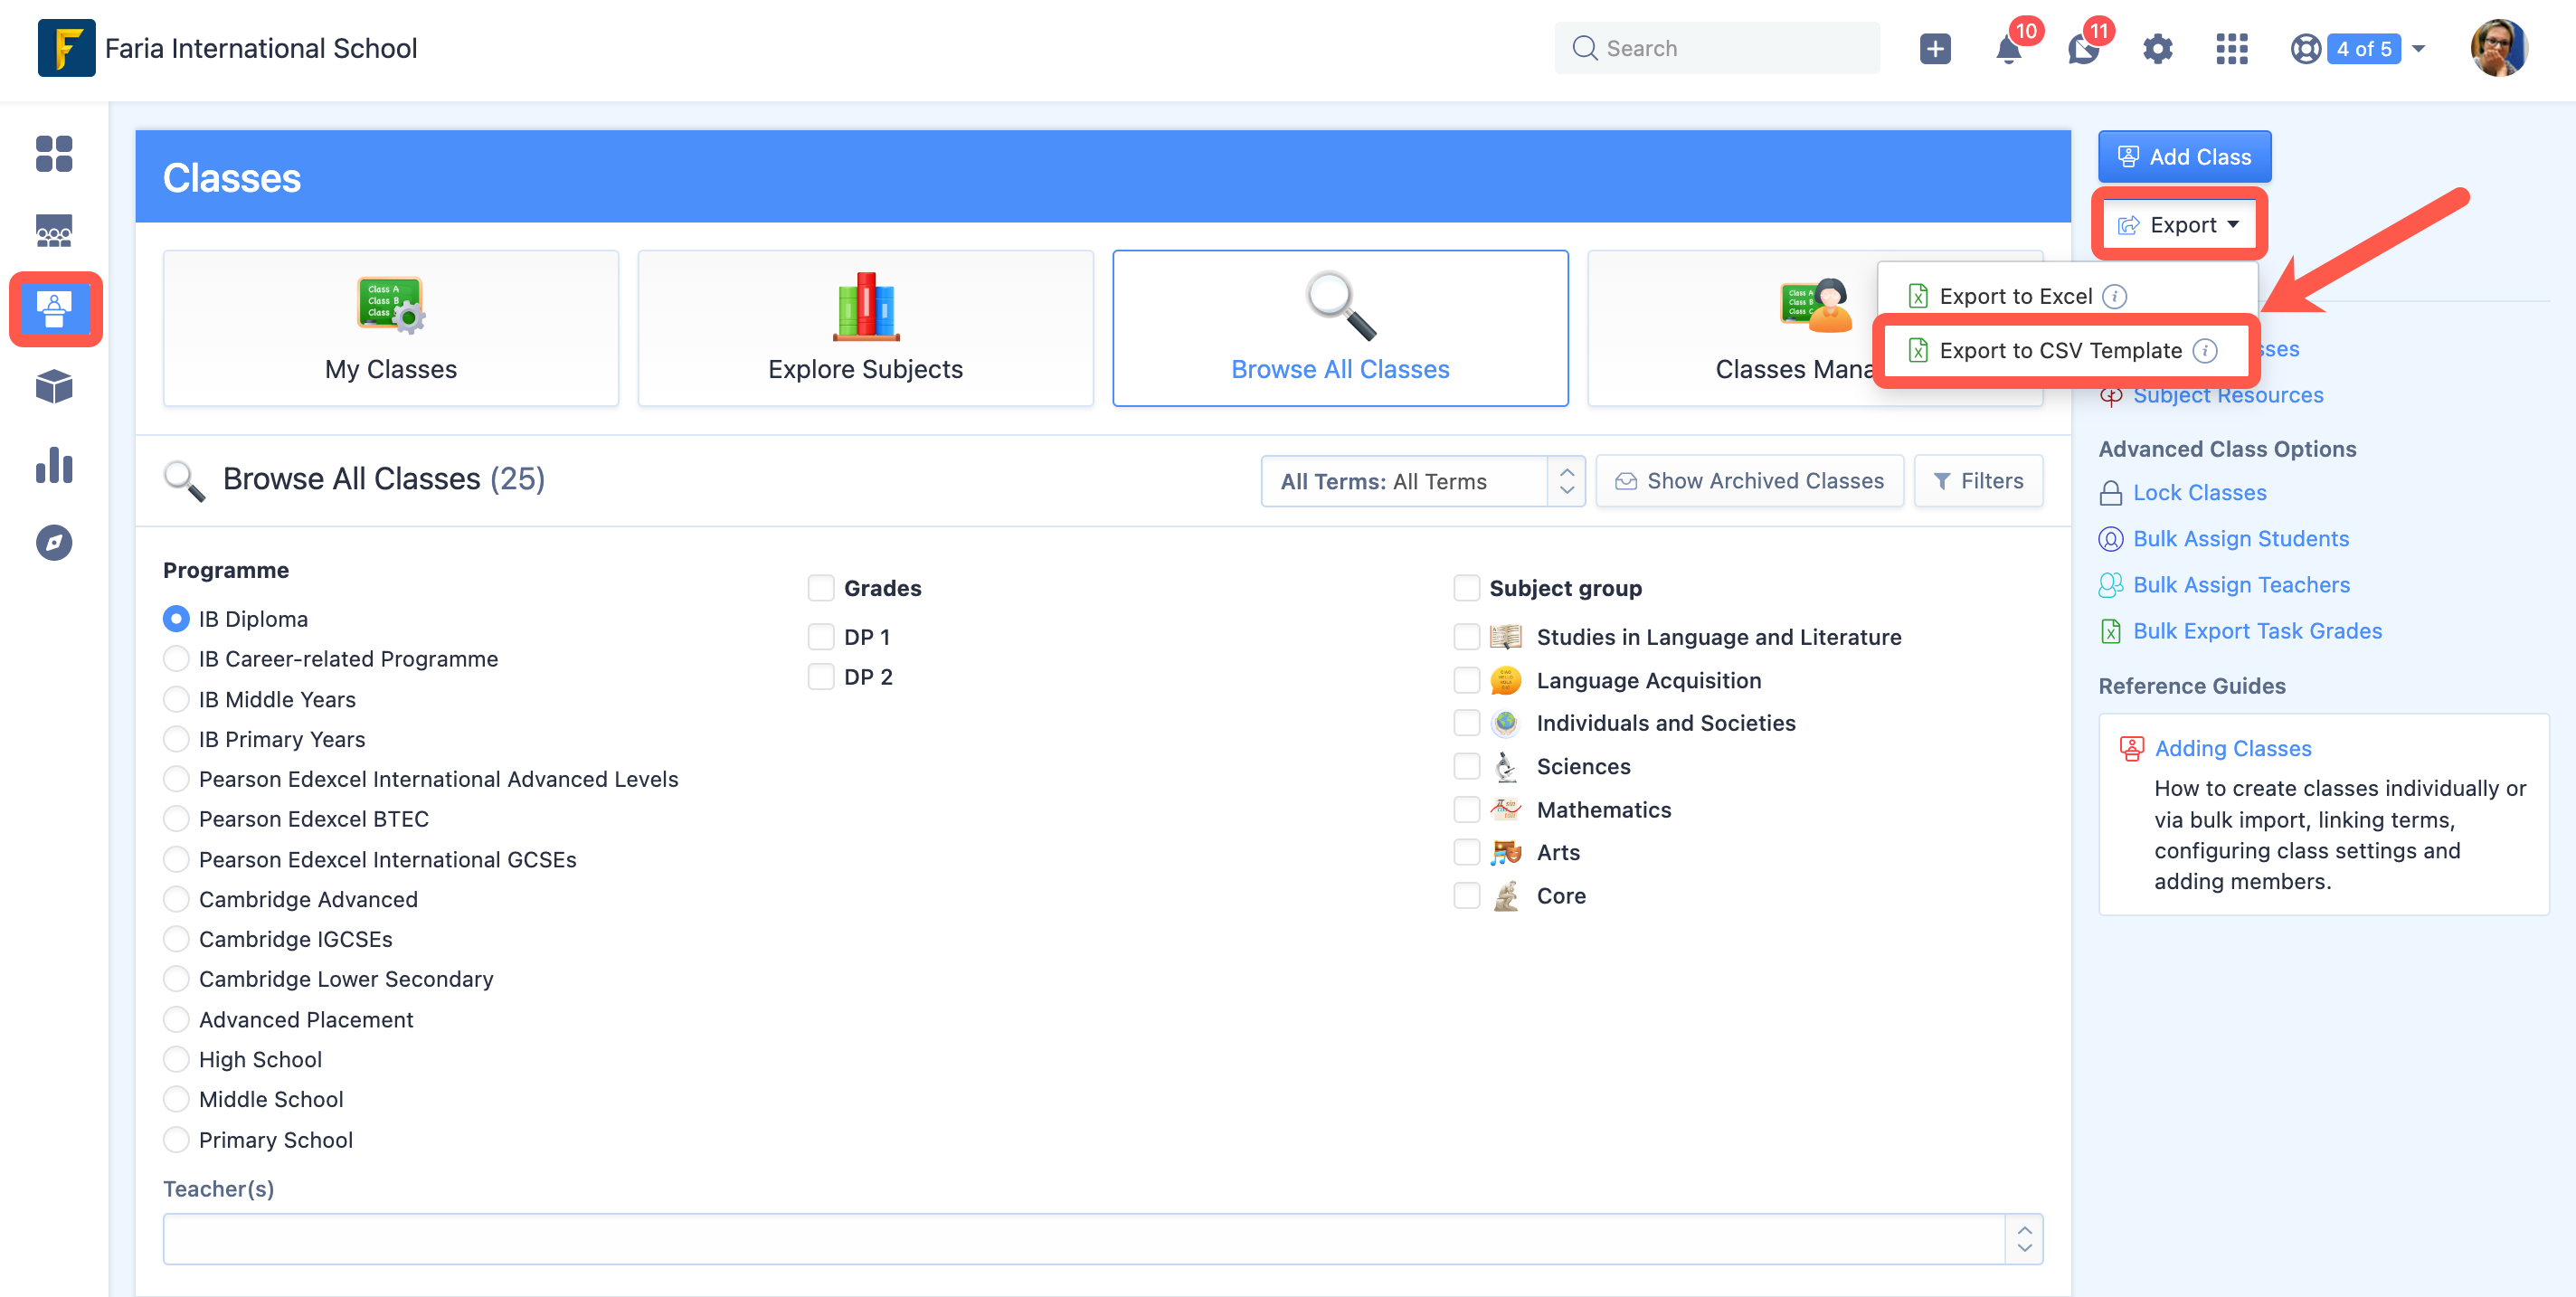The width and height of the screenshot is (2576, 1297).
Task: Click the Bulk Export Task Grades icon
Action: 2111,631
